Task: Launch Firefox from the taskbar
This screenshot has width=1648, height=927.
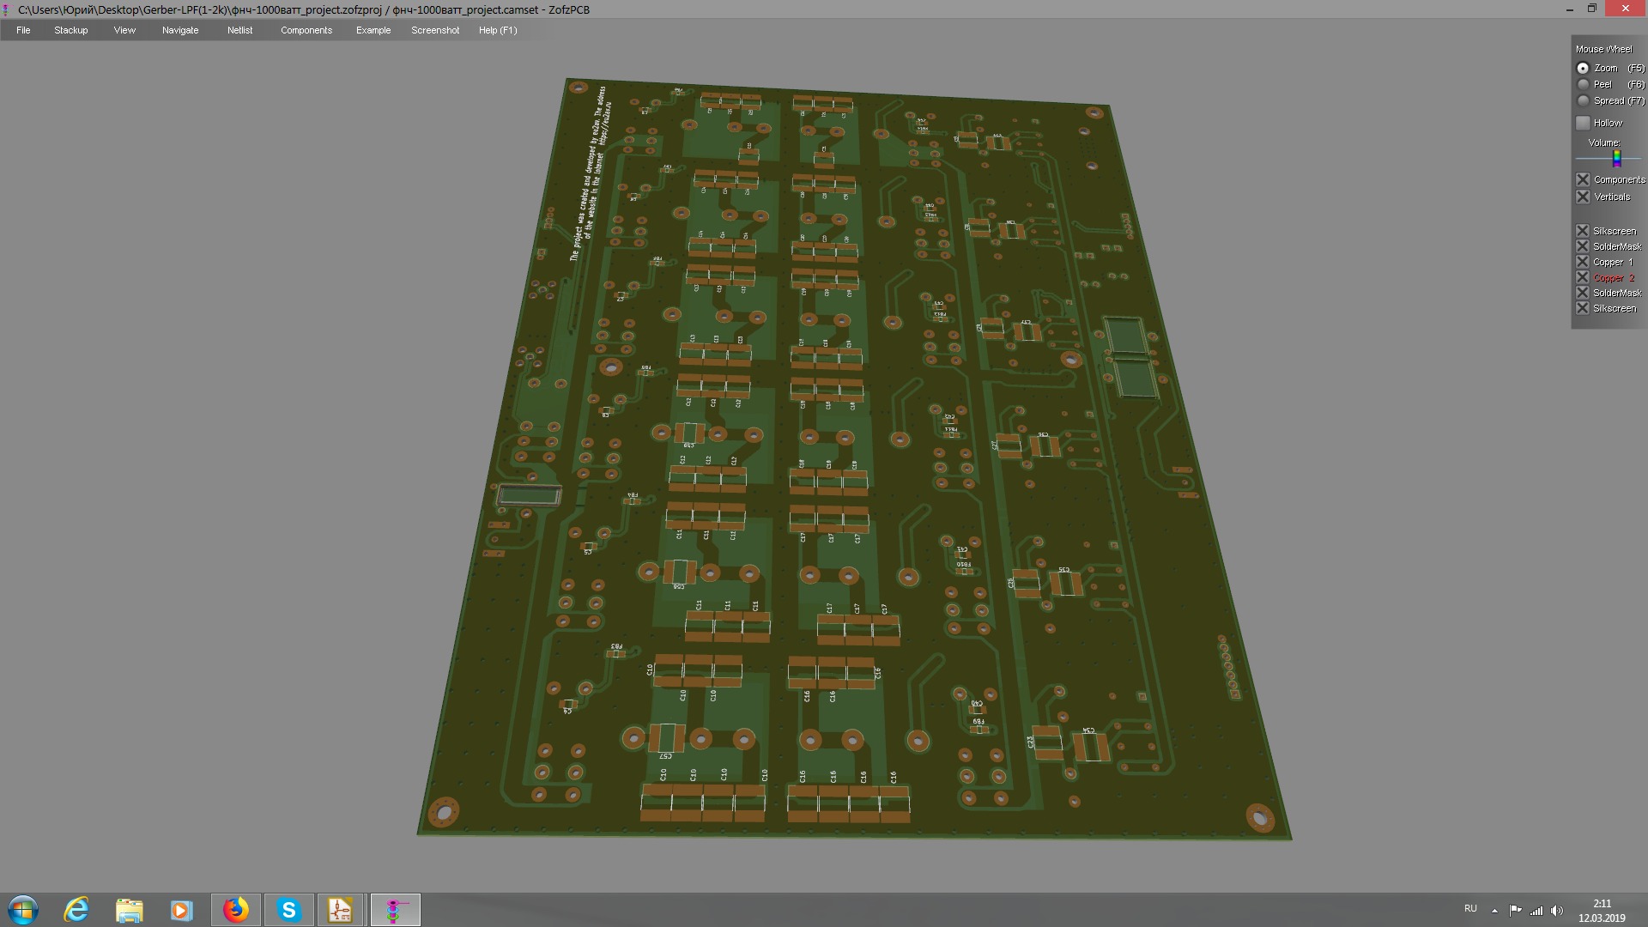Action: coord(235,910)
